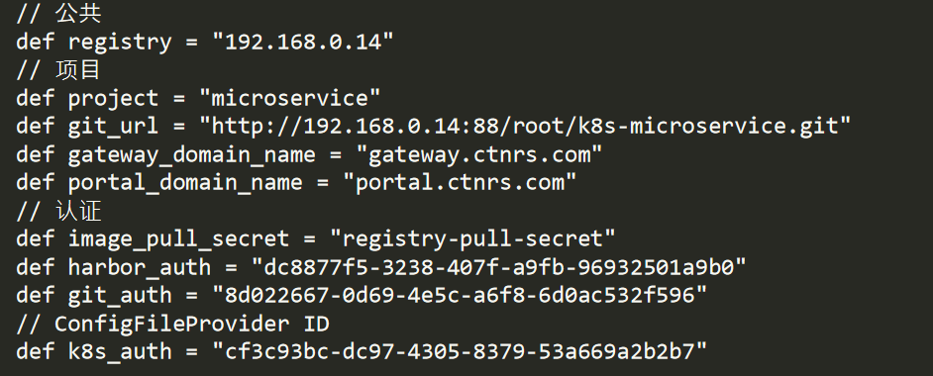Click the gateway_domain_name variable

(191, 155)
